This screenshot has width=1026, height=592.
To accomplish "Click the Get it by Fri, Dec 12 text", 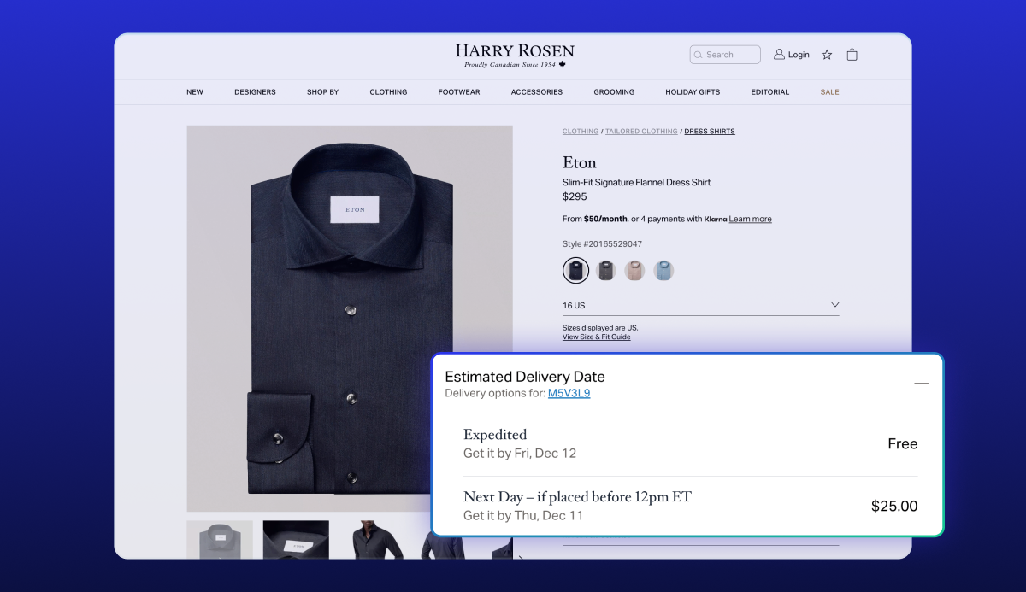I will click(x=520, y=454).
